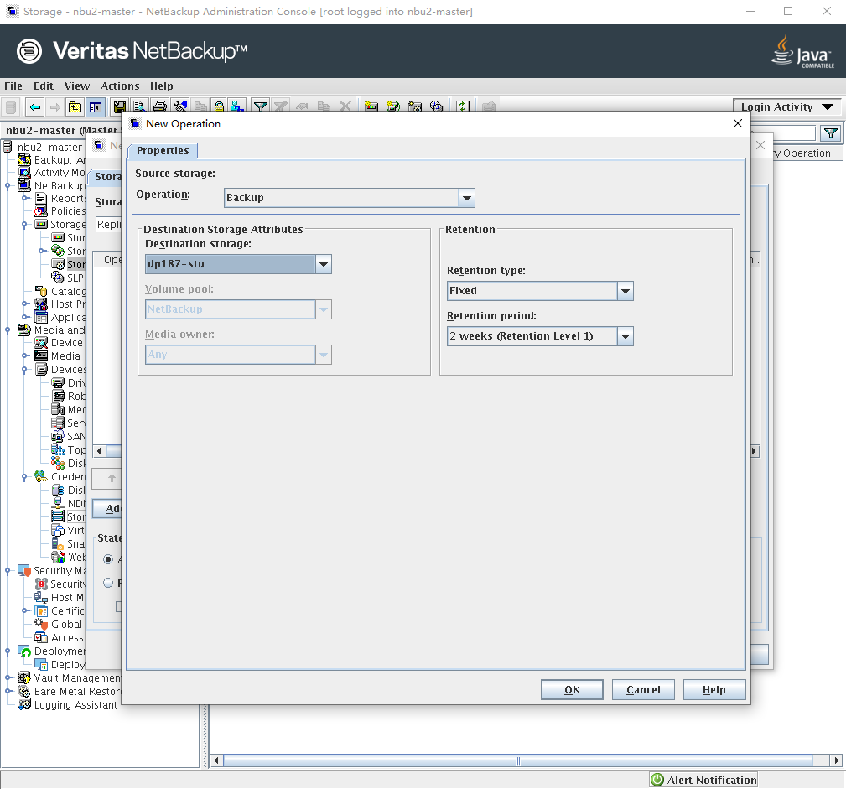Open the Actions menu
This screenshot has height=789, width=846.
120,86
